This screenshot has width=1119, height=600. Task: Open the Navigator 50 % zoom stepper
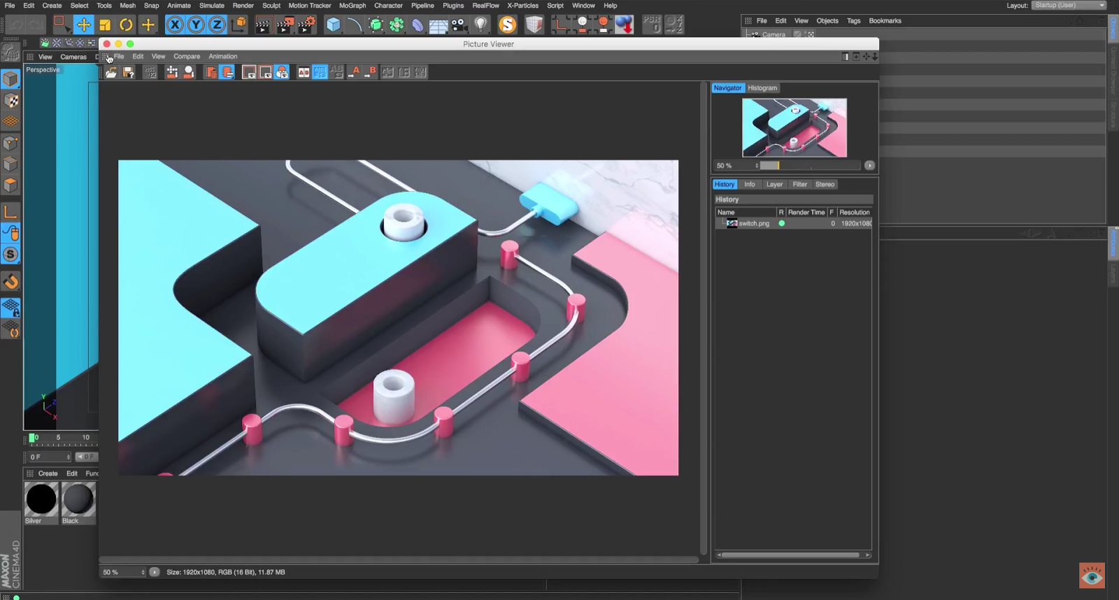[756, 166]
